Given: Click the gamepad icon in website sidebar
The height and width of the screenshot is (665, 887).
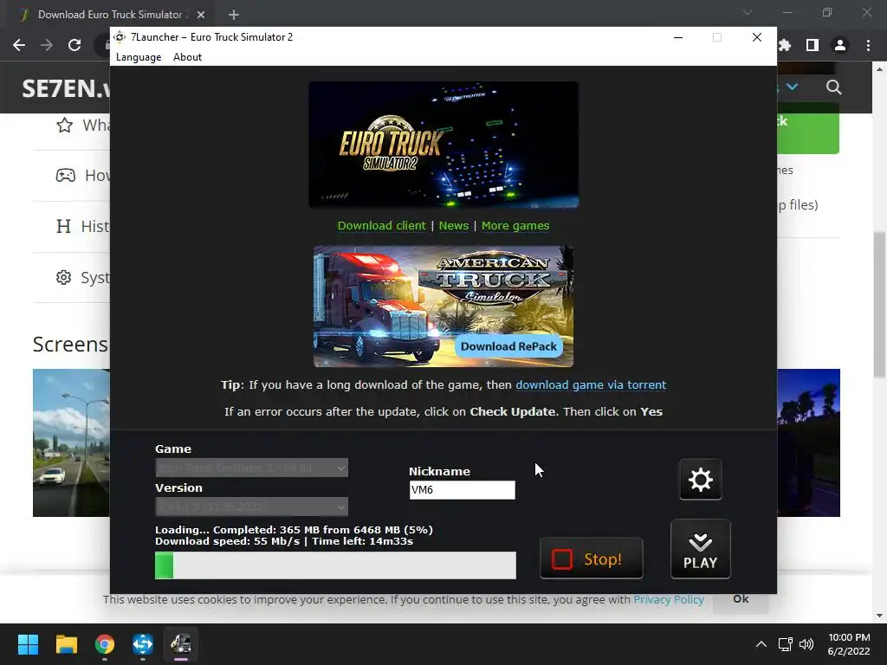Looking at the screenshot, I should point(65,175).
